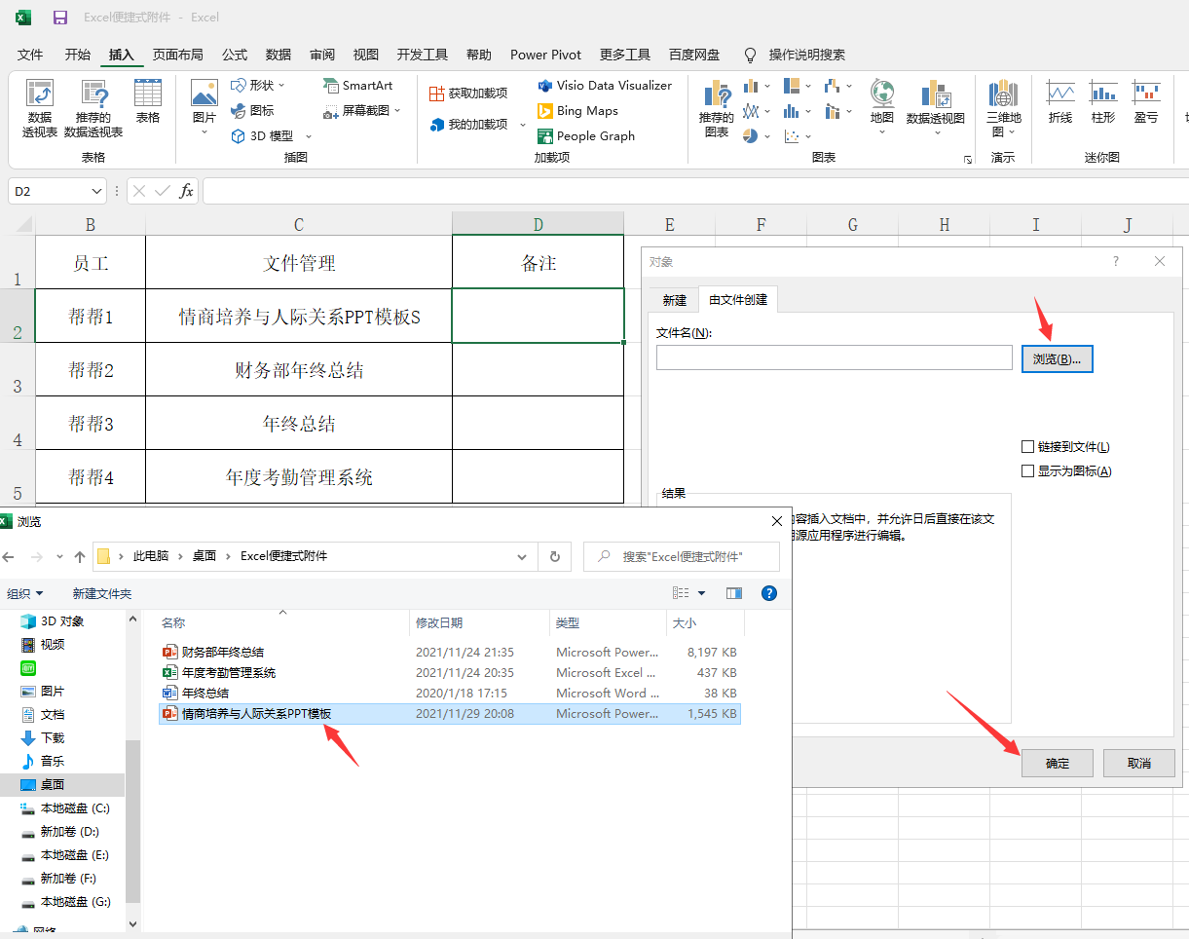
Task: Click Cancel in the Object dialog
Action: click(1139, 763)
